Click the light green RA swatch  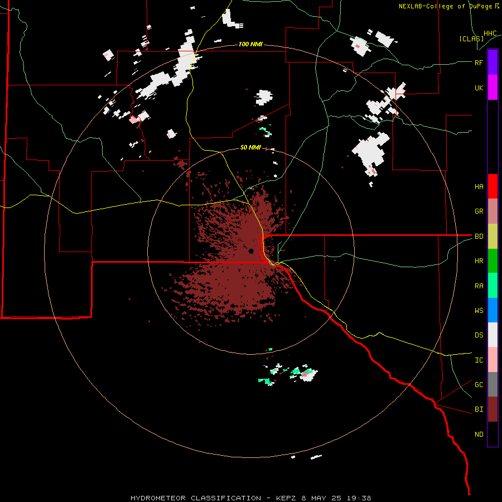coord(493,286)
